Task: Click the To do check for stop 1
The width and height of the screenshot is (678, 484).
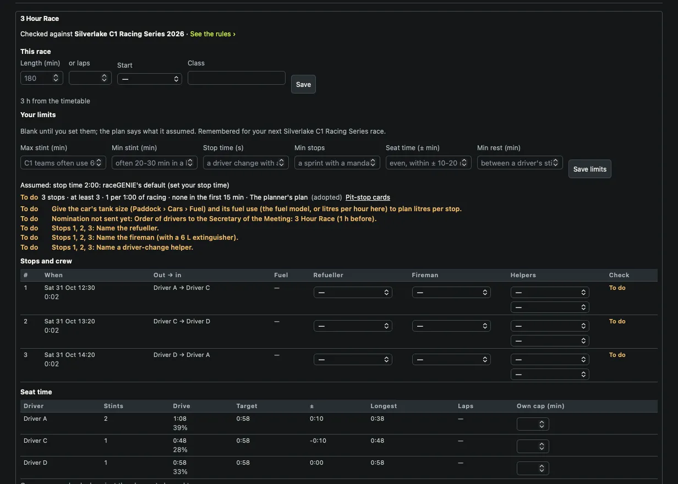Action: (617, 288)
